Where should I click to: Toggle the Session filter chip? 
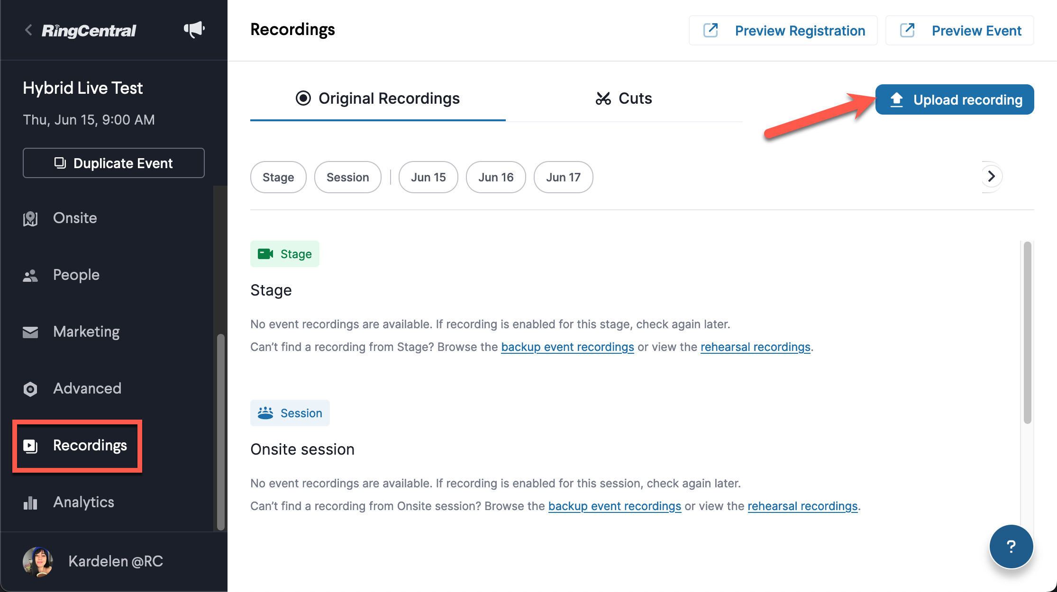[x=347, y=177]
